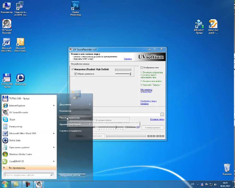Open Nokia Suite desktop shortcut
Viewport: 235px width, 188px height.
21,79
